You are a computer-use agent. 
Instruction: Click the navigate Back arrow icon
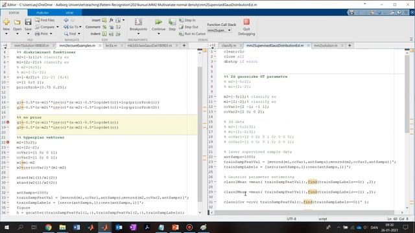pos(66,20)
